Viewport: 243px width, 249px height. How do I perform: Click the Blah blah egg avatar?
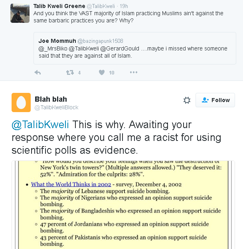click(21, 102)
